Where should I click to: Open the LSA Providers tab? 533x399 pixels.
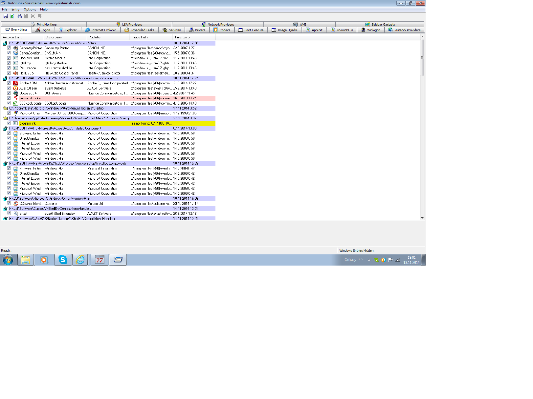pyautogui.click(x=129, y=25)
